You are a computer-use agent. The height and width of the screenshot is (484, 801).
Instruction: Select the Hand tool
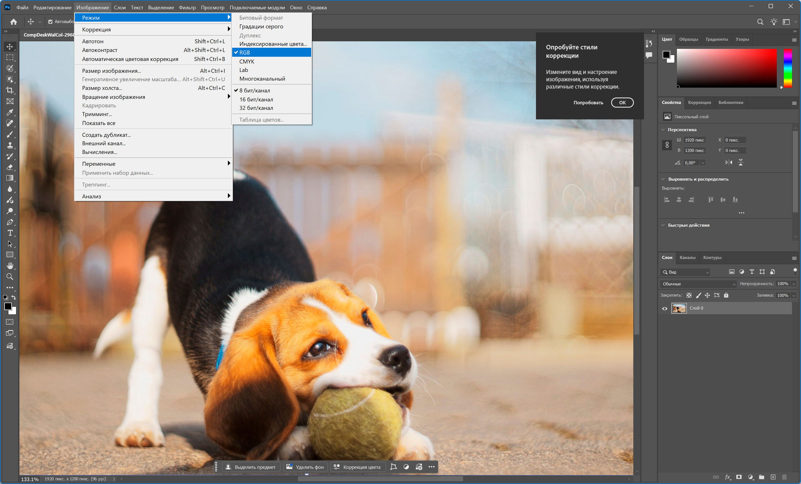click(10, 266)
